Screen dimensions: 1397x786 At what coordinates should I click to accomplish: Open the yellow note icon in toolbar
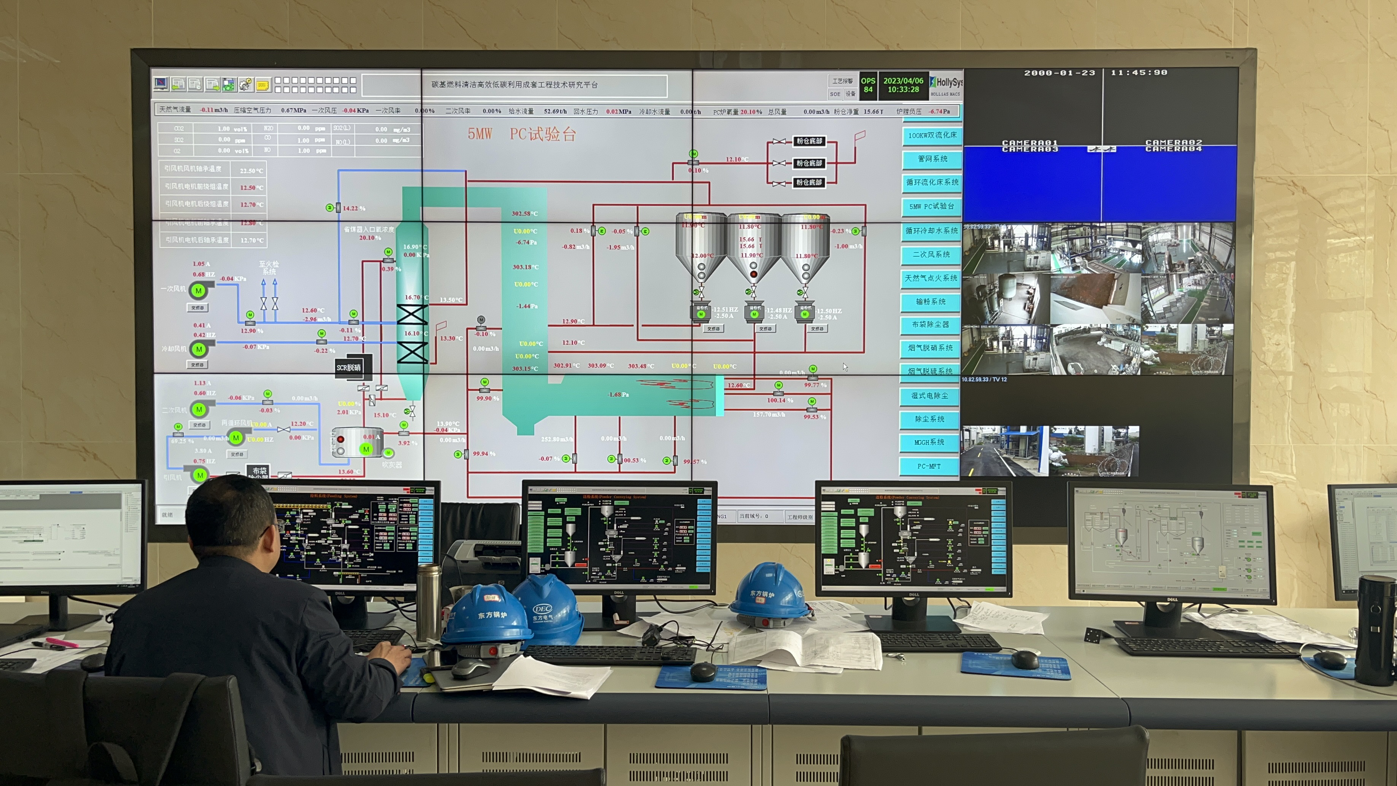coord(263,84)
